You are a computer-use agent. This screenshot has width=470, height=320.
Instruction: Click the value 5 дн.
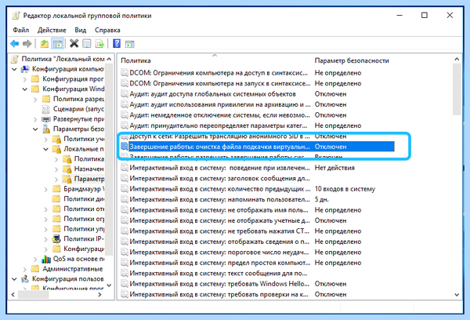(322, 199)
